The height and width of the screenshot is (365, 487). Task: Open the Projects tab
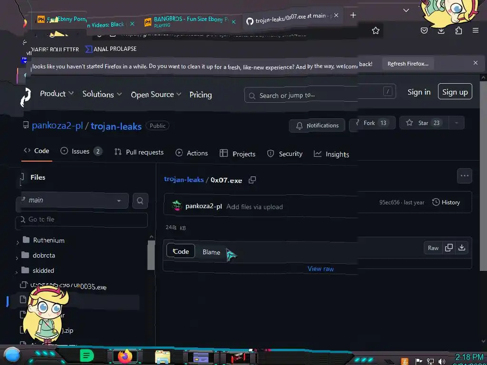[x=237, y=154]
